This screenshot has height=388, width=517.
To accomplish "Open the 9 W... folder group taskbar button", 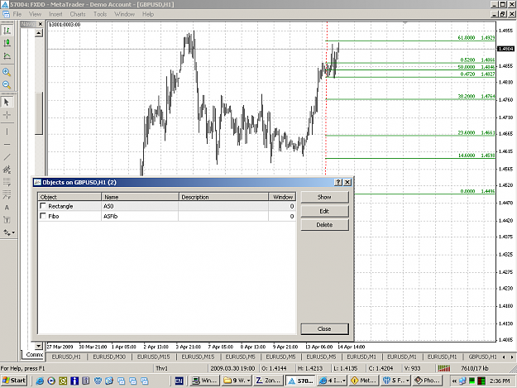I will point(237,381).
